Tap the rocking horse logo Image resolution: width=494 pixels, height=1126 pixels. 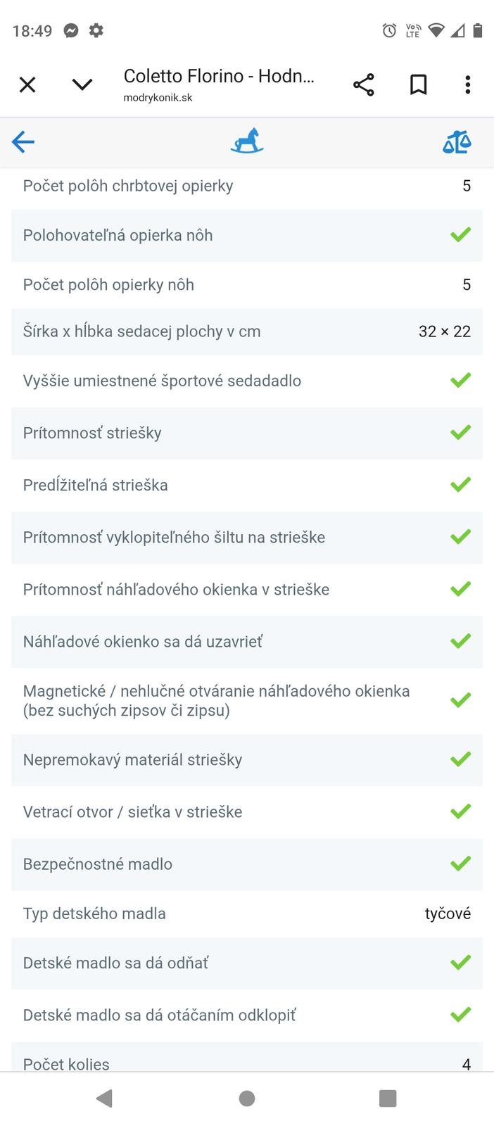click(247, 141)
